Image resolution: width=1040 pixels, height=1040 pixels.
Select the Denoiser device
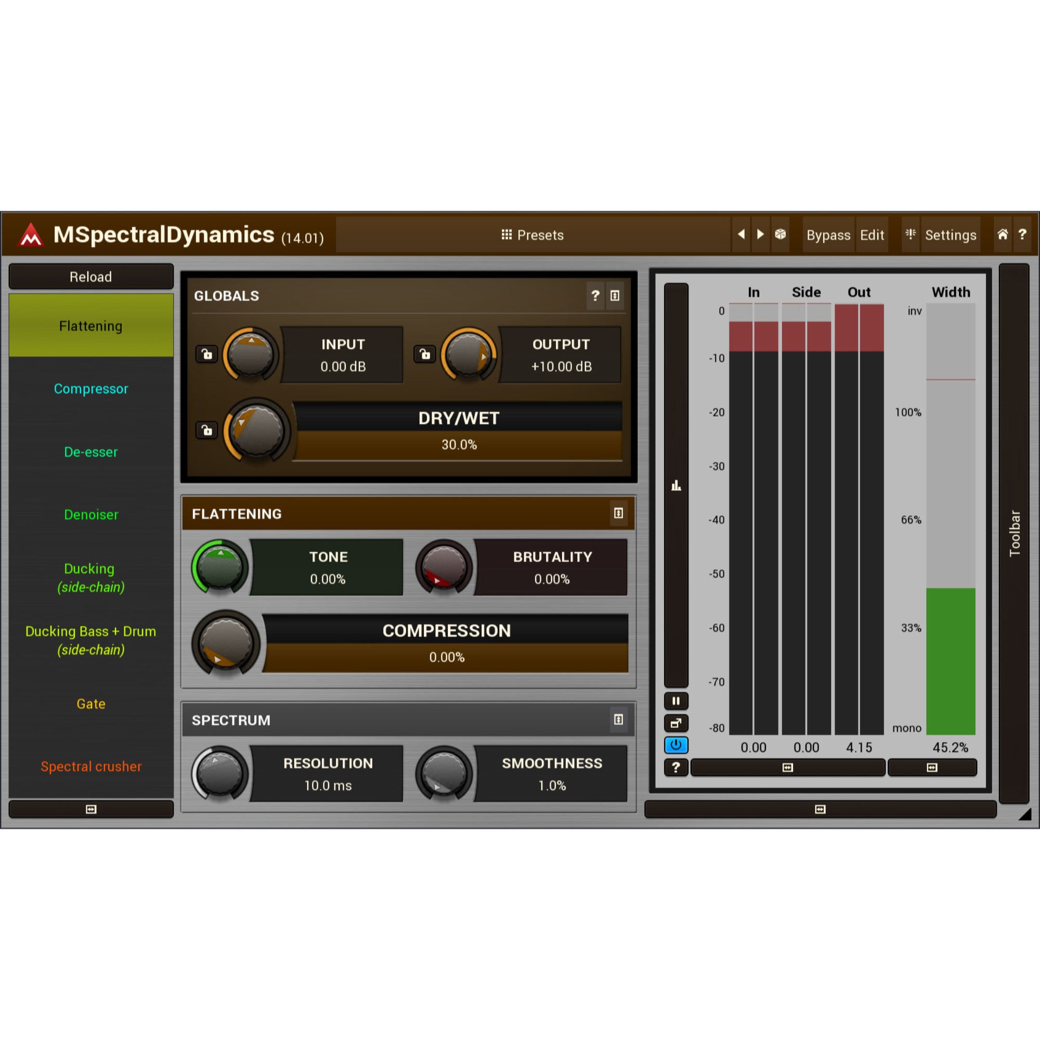click(x=91, y=514)
